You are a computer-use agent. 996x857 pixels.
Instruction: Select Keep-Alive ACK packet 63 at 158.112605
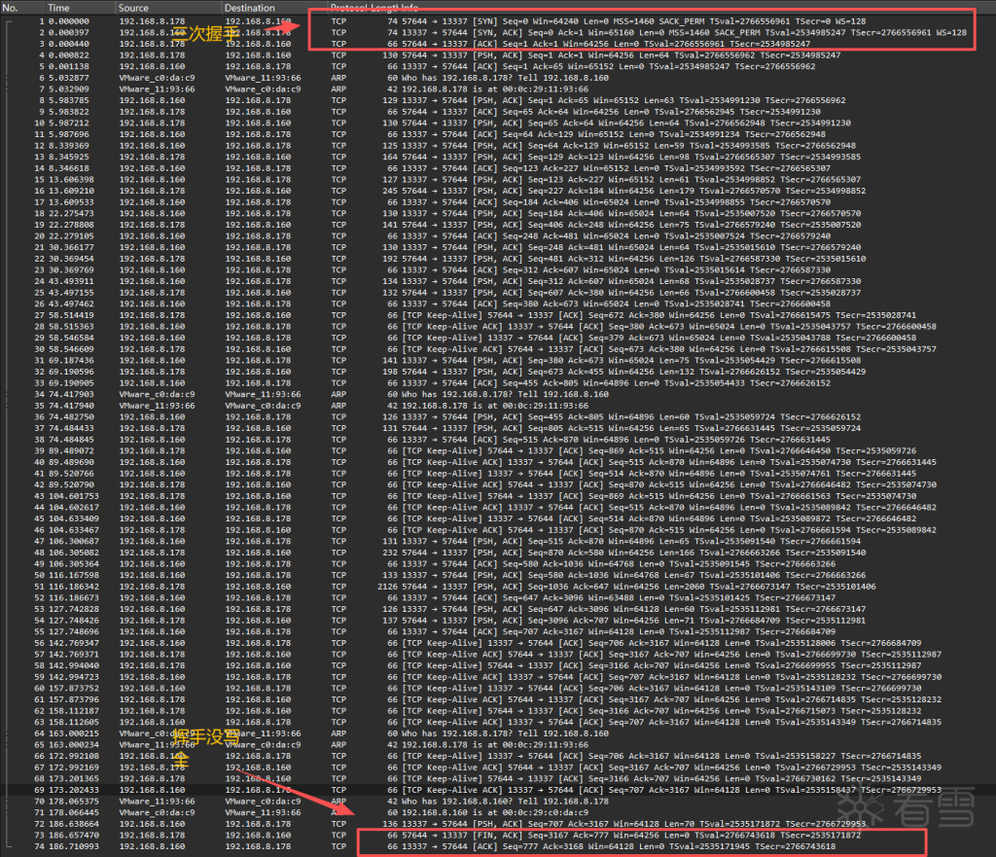[x=498, y=722]
